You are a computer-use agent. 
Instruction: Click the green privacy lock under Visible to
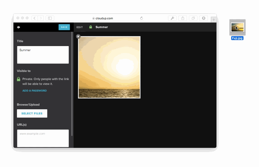19,79
